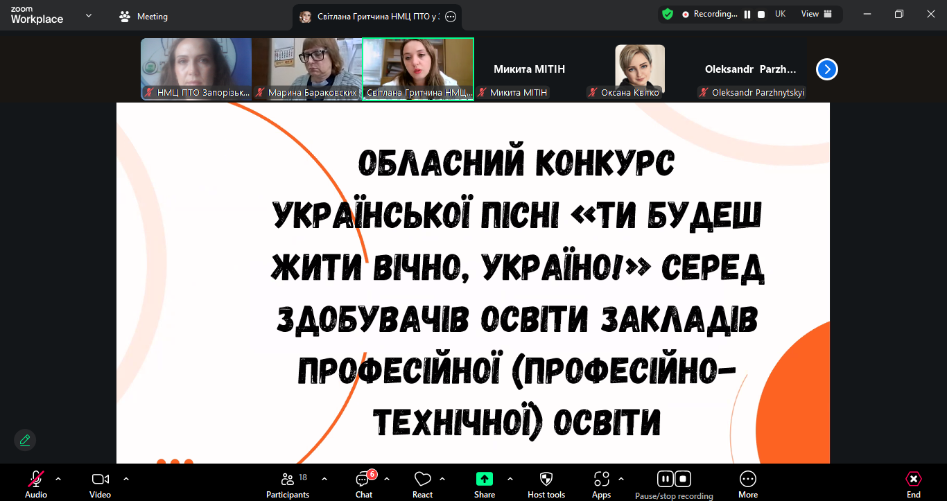Screen dimensions: 947x501
Task: Open share options chevron beside Share
Action: pyautogui.click(x=510, y=479)
